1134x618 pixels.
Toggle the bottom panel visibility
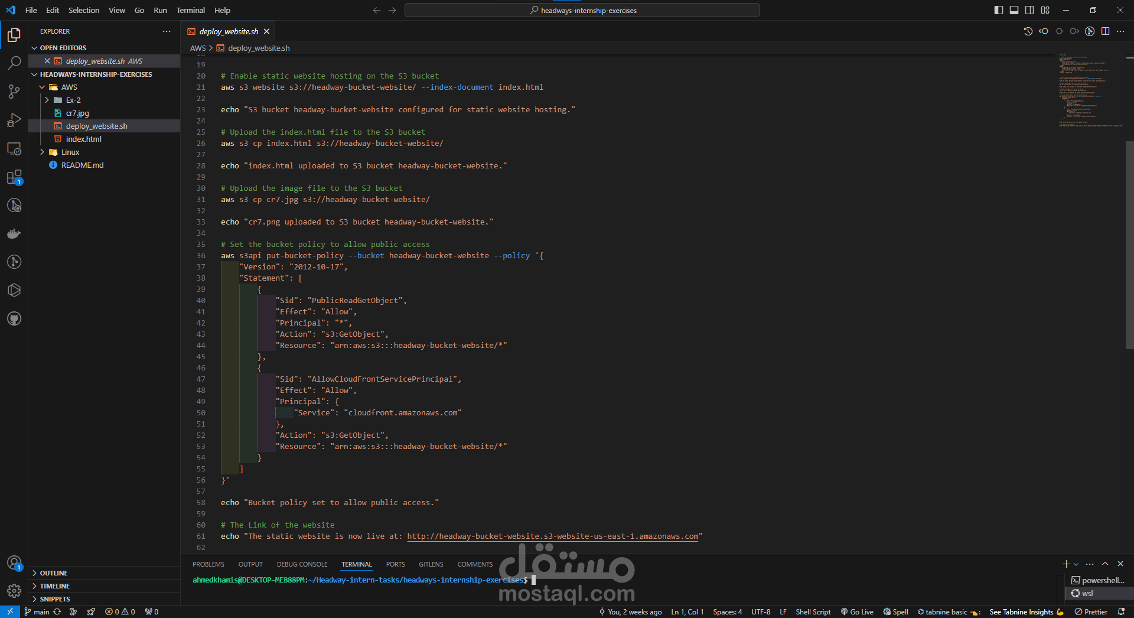tap(1014, 10)
